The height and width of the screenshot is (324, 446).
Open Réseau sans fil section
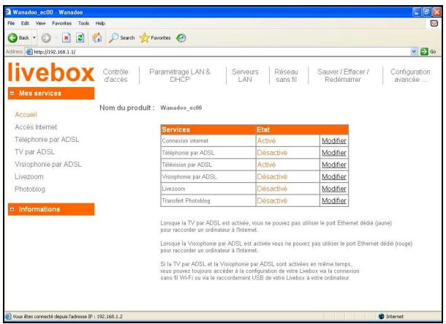coord(286,75)
